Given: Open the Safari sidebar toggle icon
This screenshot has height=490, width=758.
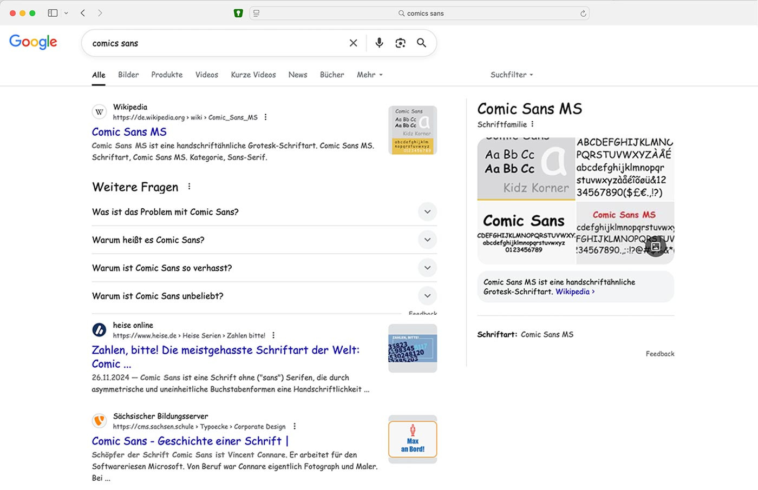Looking at the screenshot, I should pos(53,13).
